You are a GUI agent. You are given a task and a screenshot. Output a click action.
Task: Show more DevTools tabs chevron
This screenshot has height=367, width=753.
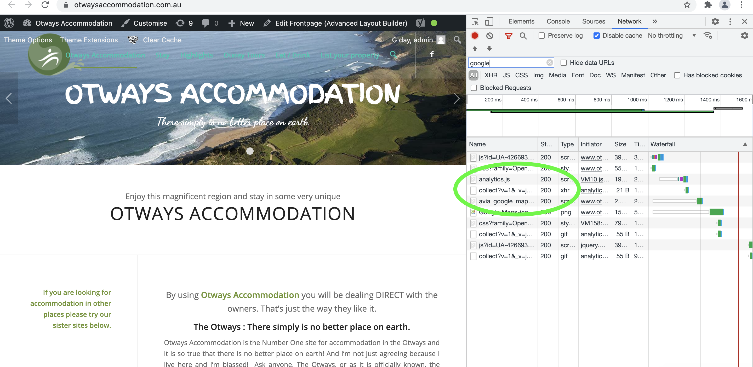tap(655, 21)
